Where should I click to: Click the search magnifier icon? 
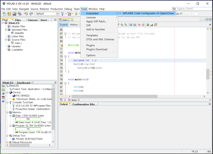click(x=174, y=9)
